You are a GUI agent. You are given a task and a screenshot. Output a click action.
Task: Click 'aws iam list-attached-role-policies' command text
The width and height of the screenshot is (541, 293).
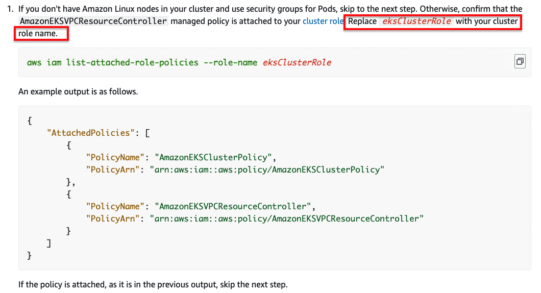tap(113, 62)
